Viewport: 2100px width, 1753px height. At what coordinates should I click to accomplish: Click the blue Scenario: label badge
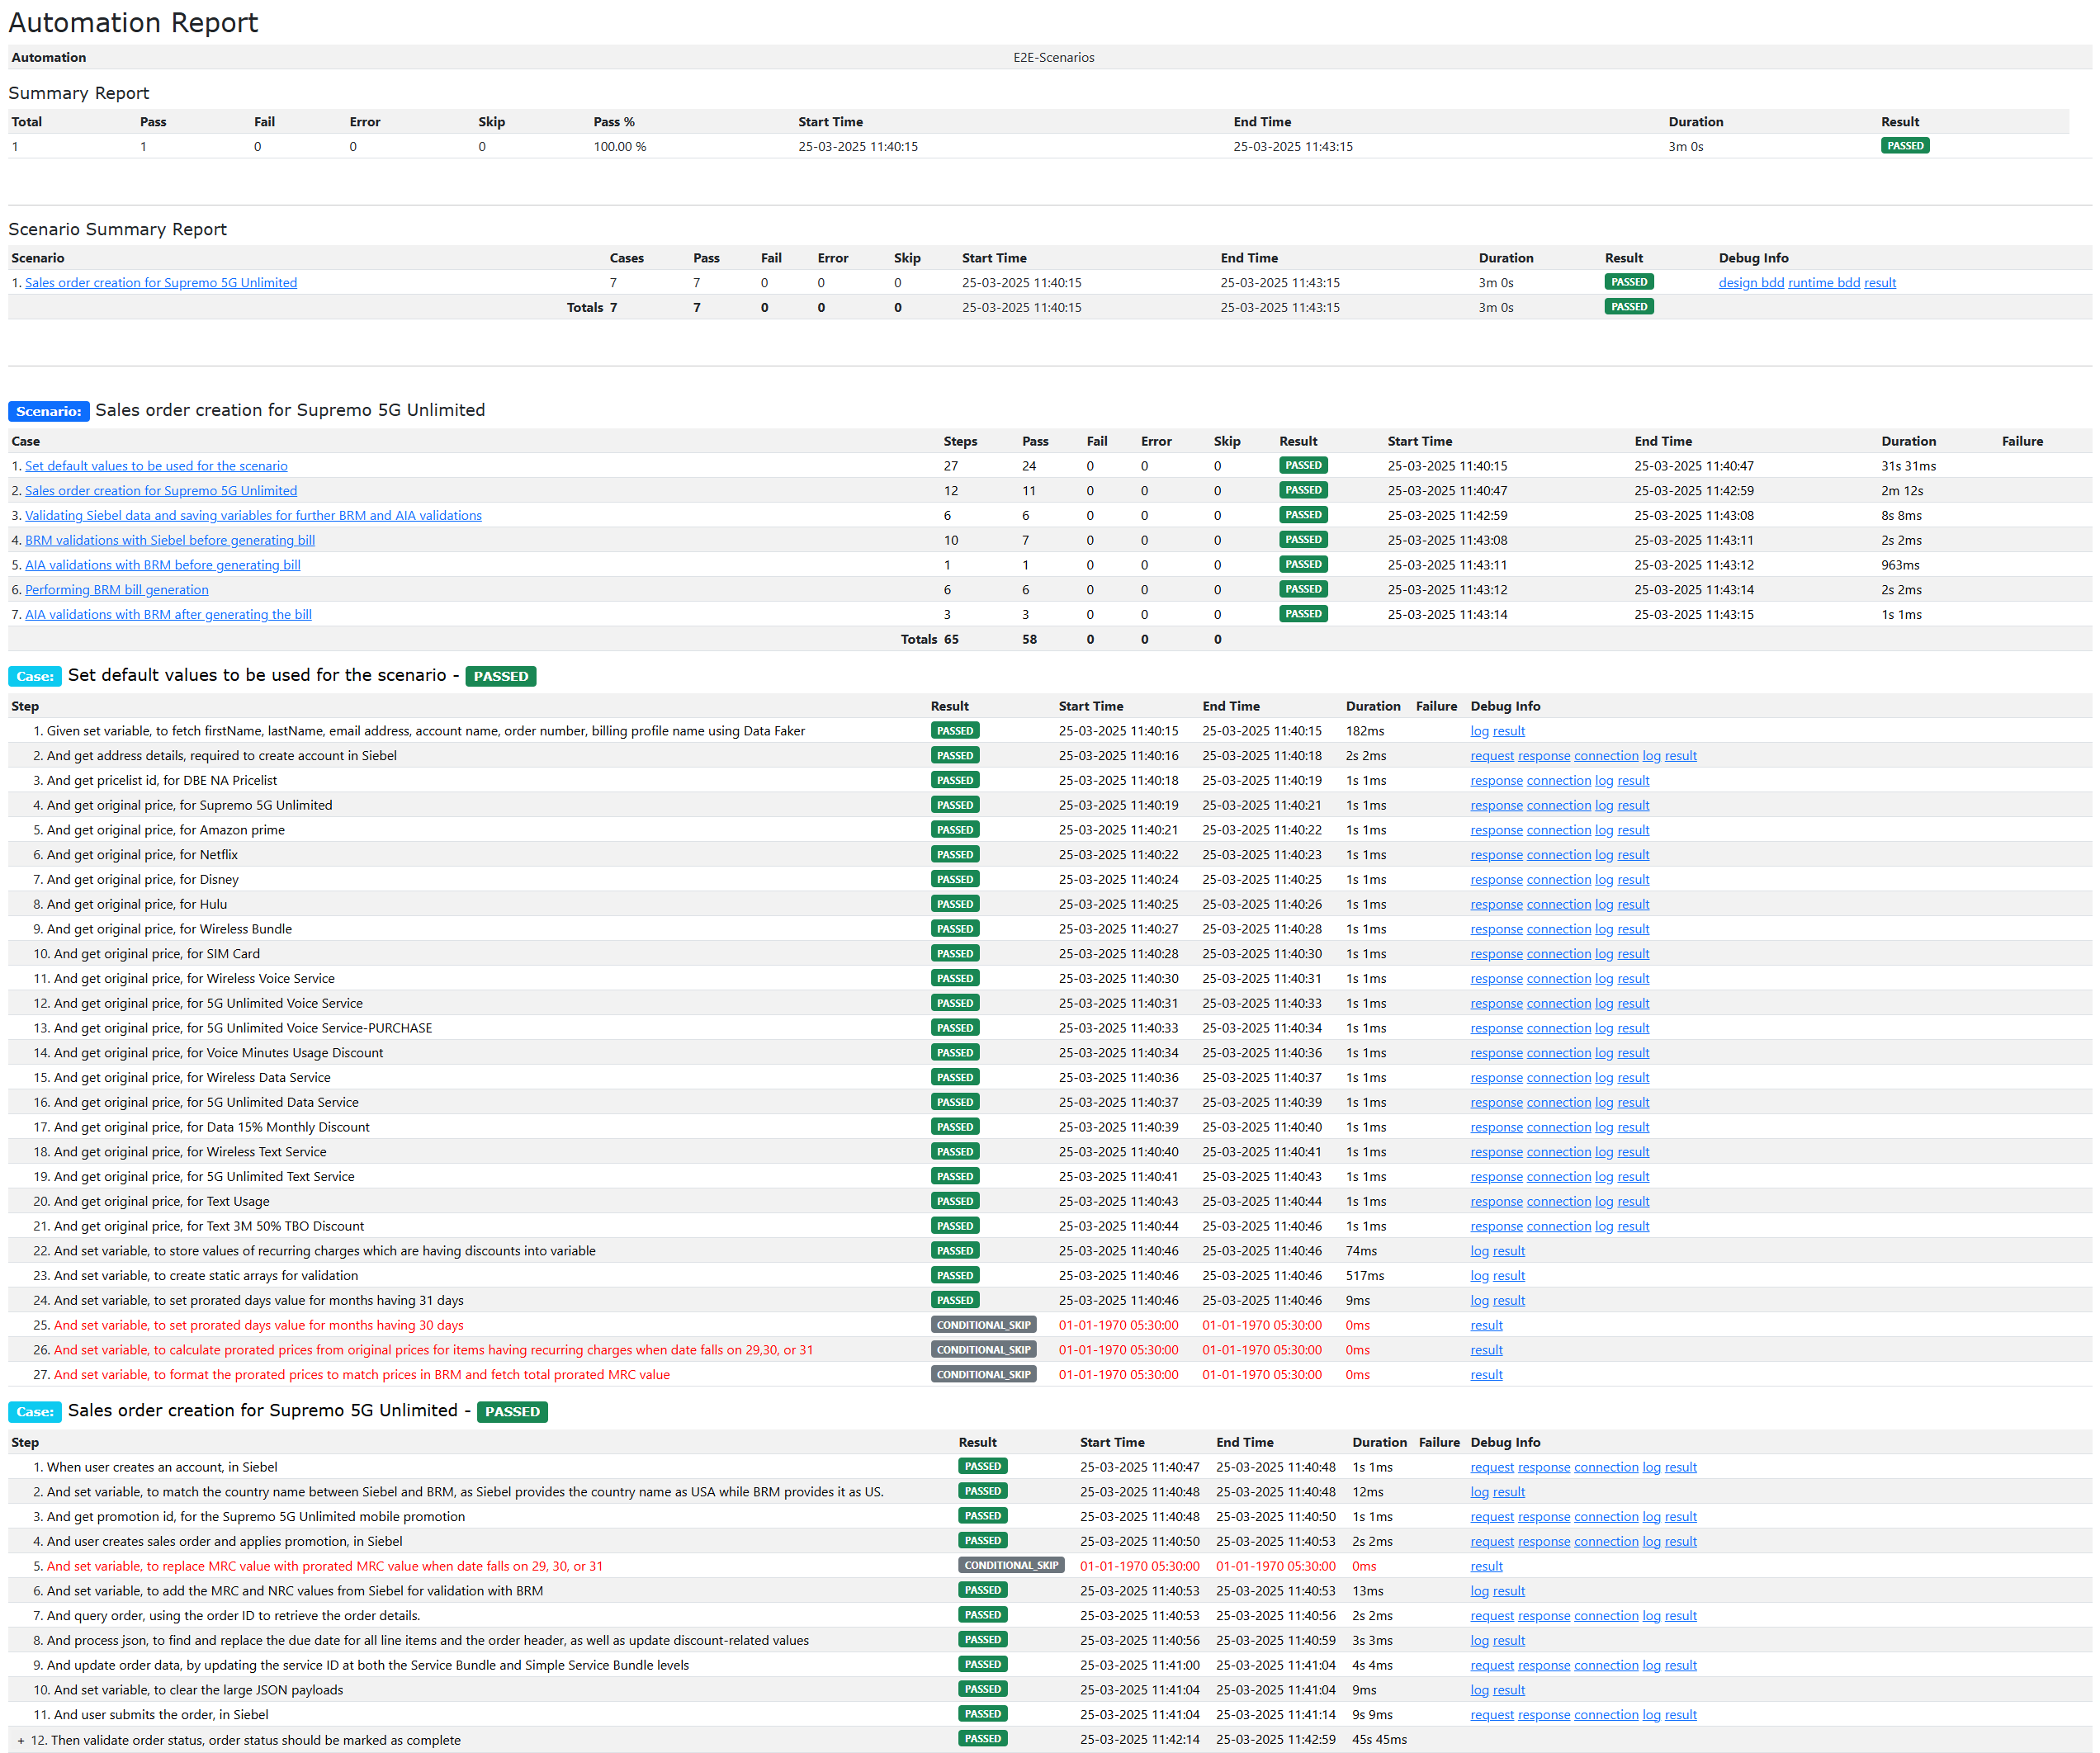click(x=49, y=411)
